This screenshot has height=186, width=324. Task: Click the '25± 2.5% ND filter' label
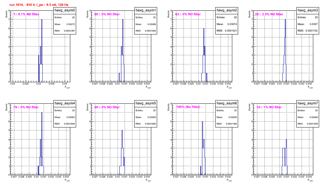[x=269, y=14]
